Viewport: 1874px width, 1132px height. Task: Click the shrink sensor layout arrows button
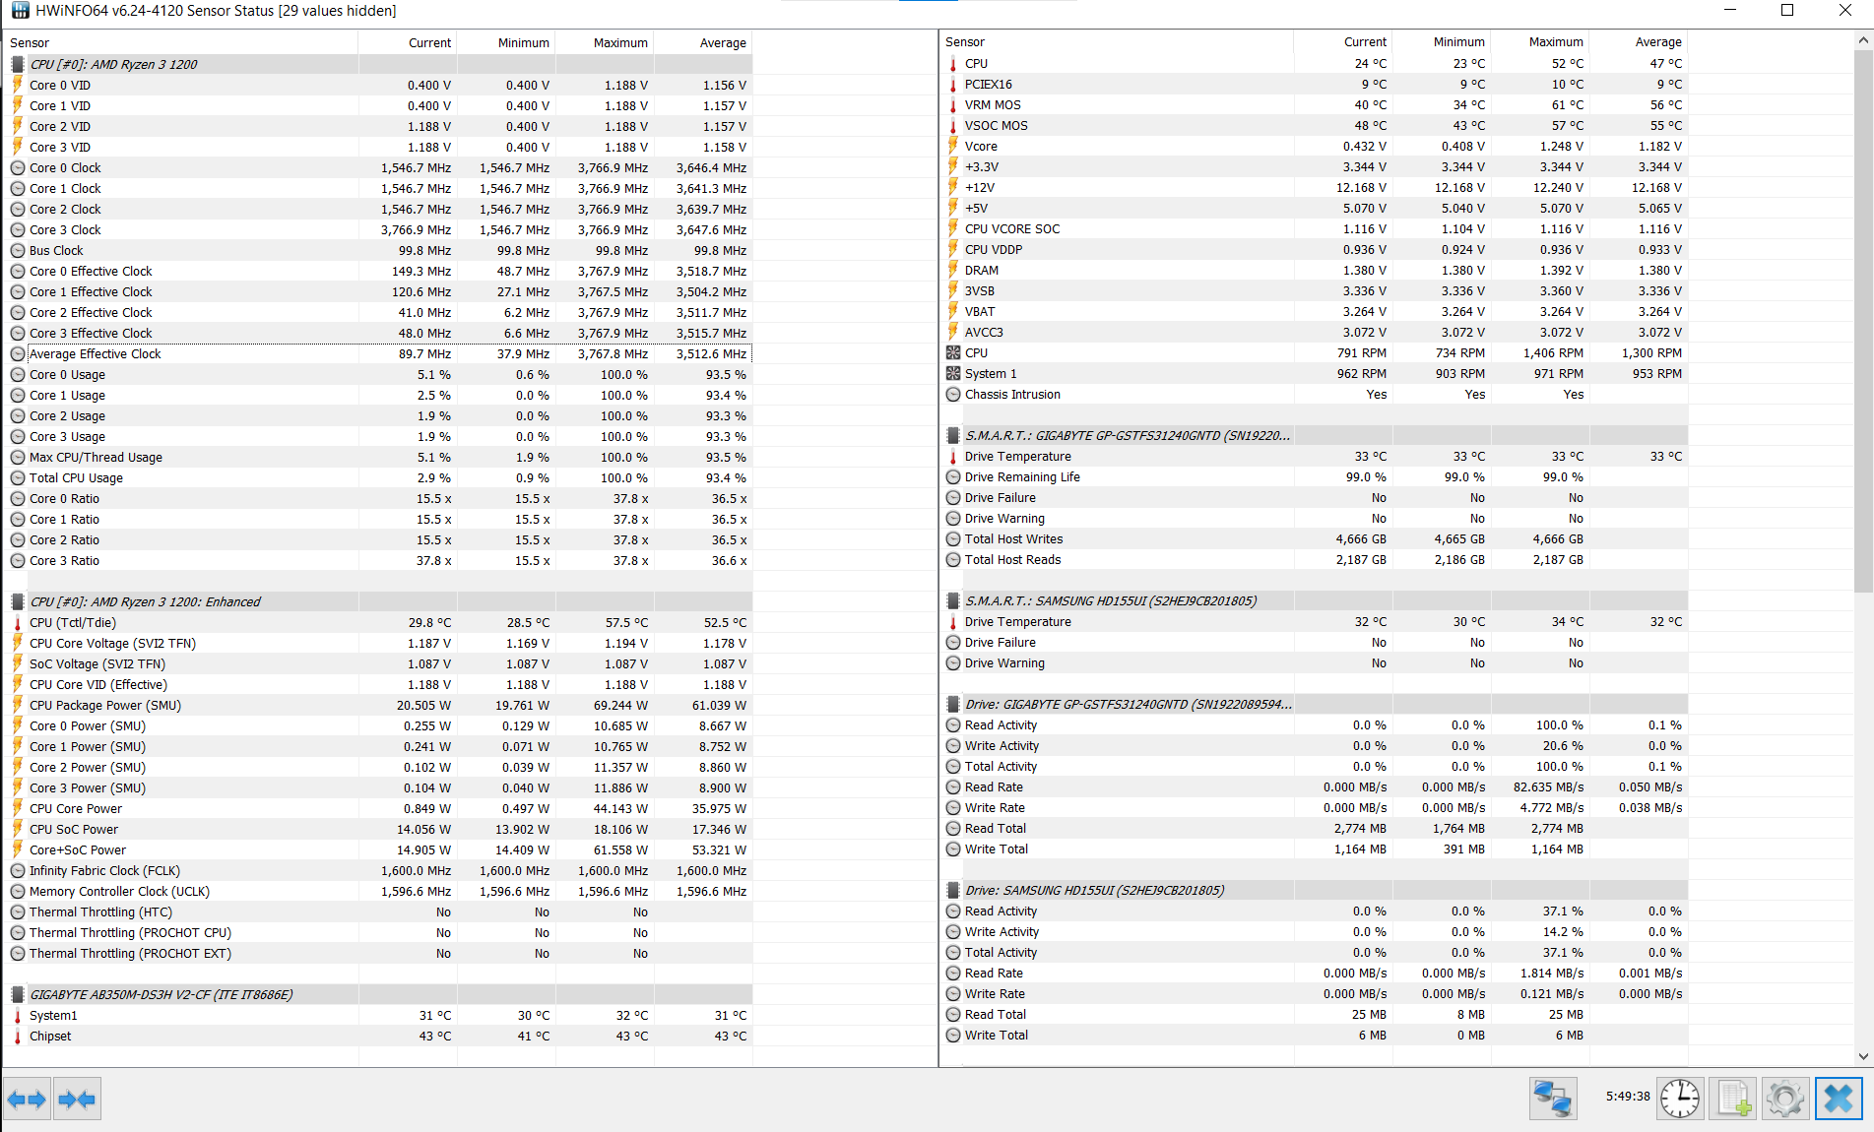(77, 1099)
